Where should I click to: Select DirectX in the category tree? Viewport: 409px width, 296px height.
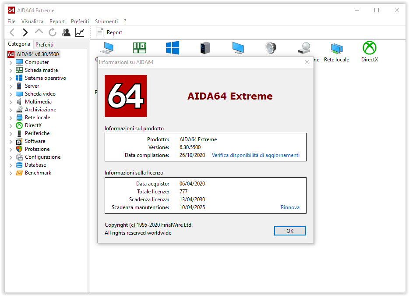coord(33,125)
